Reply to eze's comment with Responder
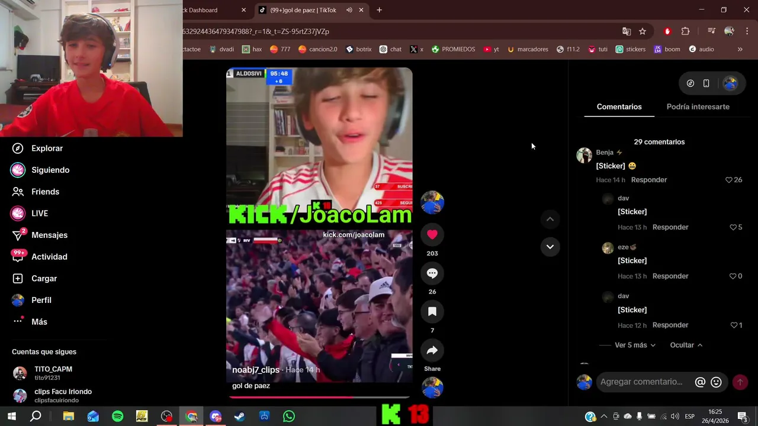The image size is (758, 426). coord(670,276)
